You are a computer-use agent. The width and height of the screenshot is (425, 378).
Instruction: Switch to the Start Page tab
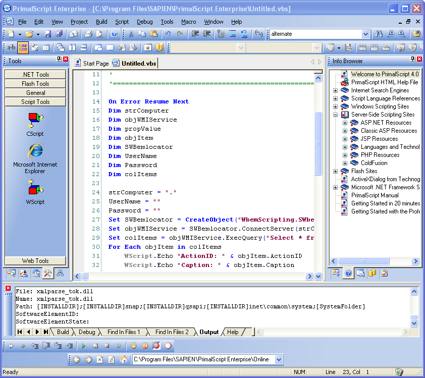pos(92,63)
